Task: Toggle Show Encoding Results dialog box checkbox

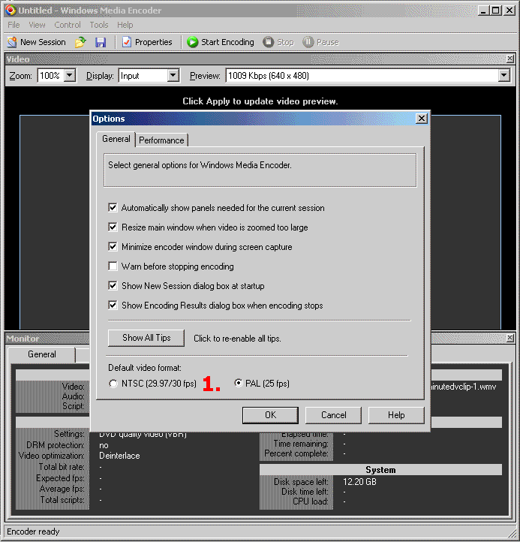Action: coord(113,306)
